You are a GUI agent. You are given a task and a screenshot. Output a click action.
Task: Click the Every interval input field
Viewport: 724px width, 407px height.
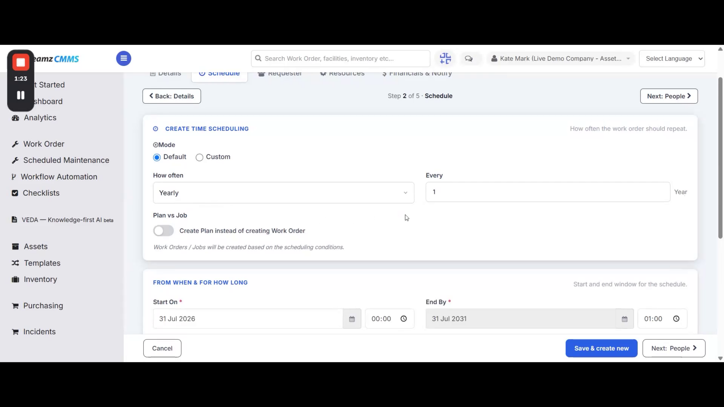(x=548, y=192)
